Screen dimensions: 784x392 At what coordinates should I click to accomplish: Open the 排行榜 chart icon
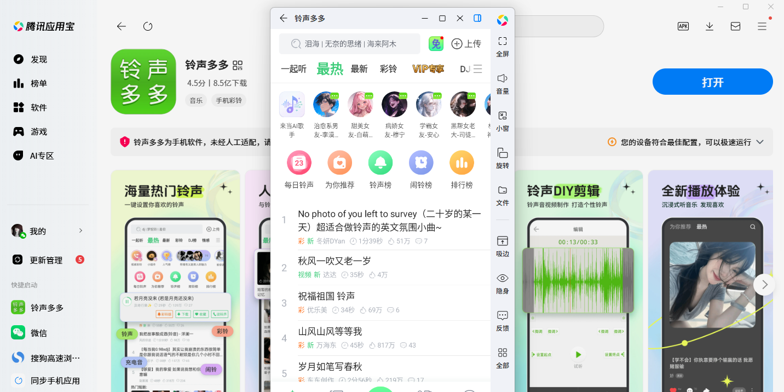(462, 163)
